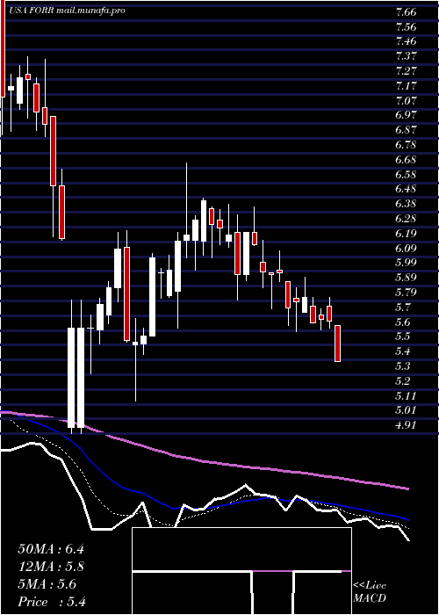The height and width of the screenshot is (615, 439).
Task: Click the 6.28 price axis label
Action: point(406,219)
